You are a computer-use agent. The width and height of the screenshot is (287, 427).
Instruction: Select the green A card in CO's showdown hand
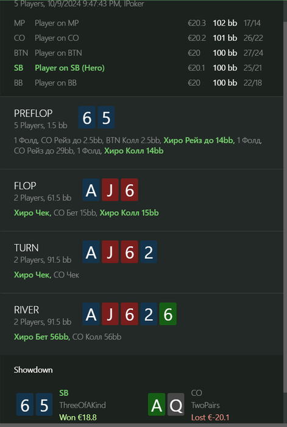(x=157, y=404)
